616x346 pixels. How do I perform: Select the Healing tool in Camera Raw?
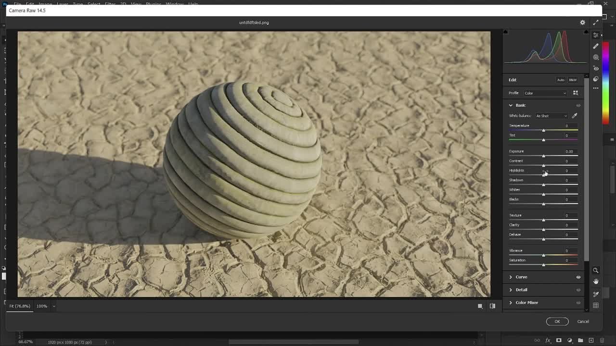[x=596, y=46]
